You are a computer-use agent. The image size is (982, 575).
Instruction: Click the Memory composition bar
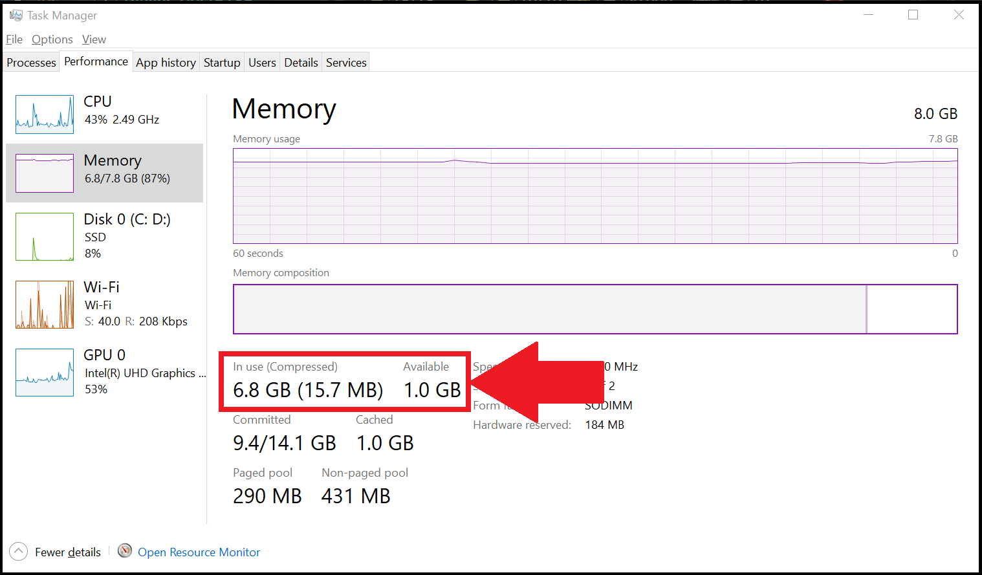595,309
